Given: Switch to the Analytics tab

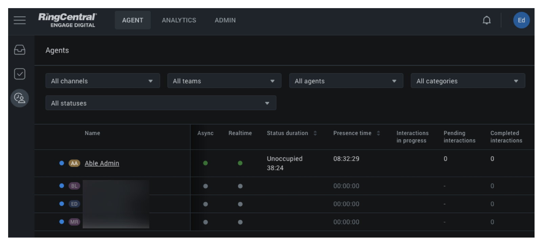Looking at the screenshot, I should coord(179,20).
